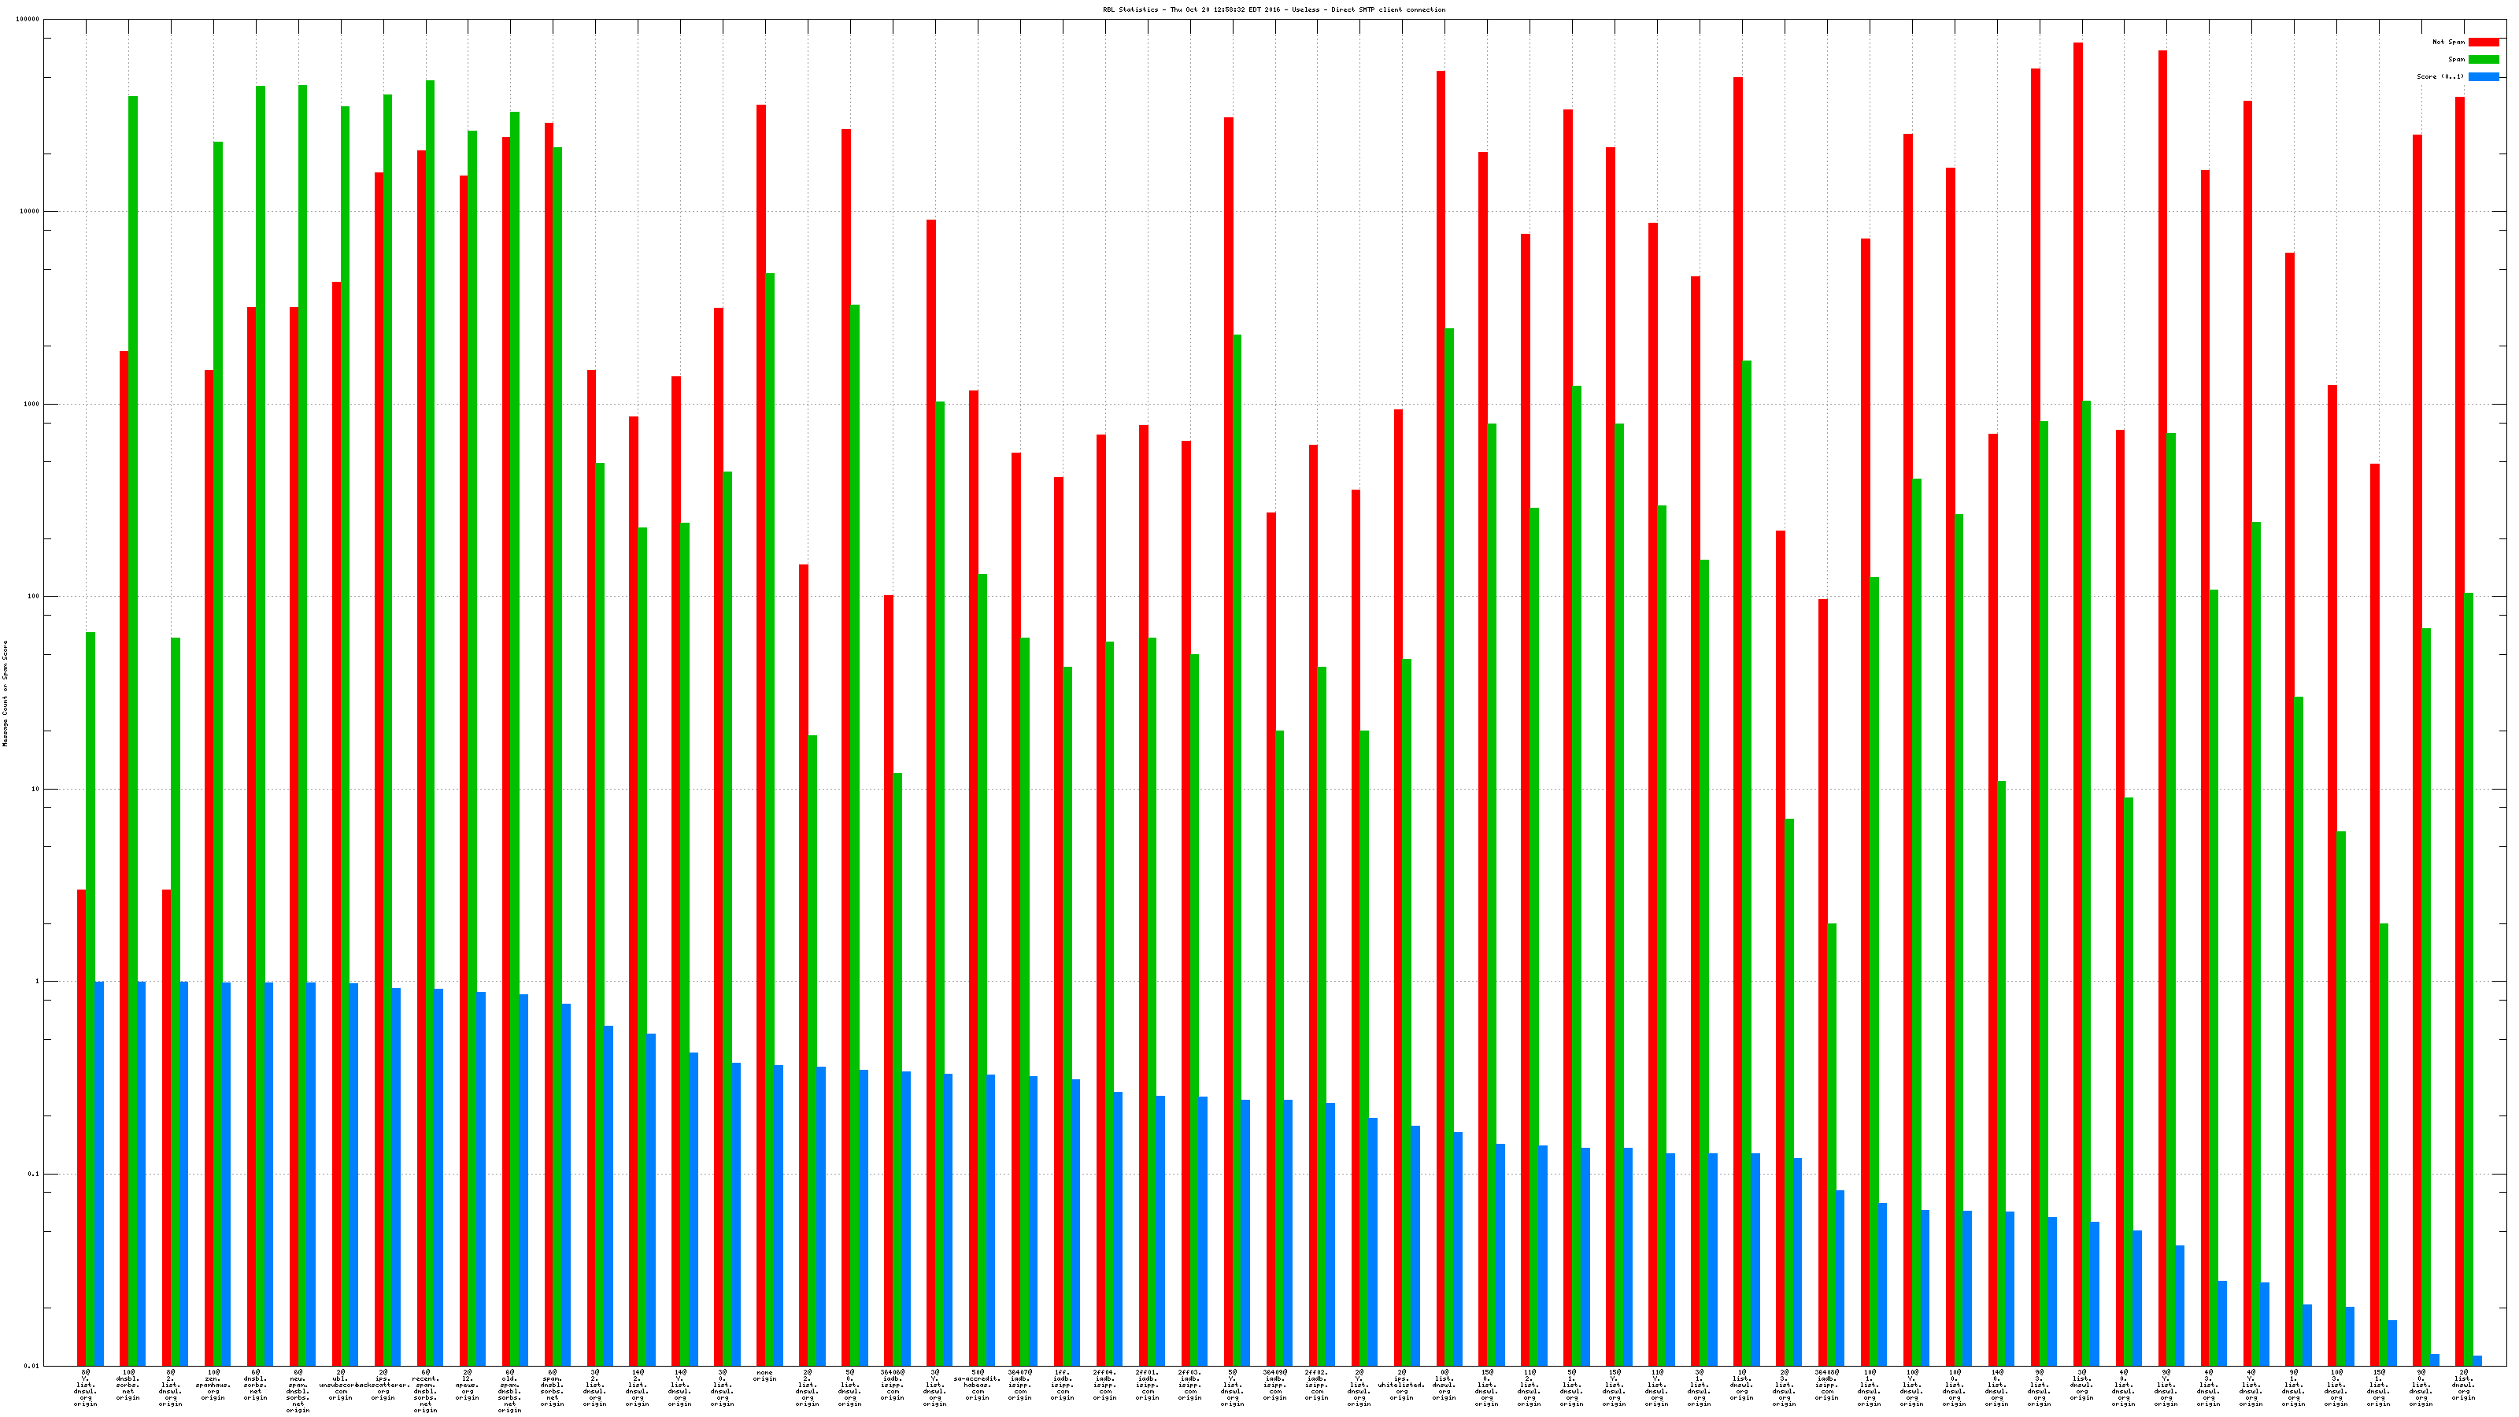The image size is (2519, 1417).
Task: Click the sa-accredit.habeas.com x-axis label
Action: 977,1386
